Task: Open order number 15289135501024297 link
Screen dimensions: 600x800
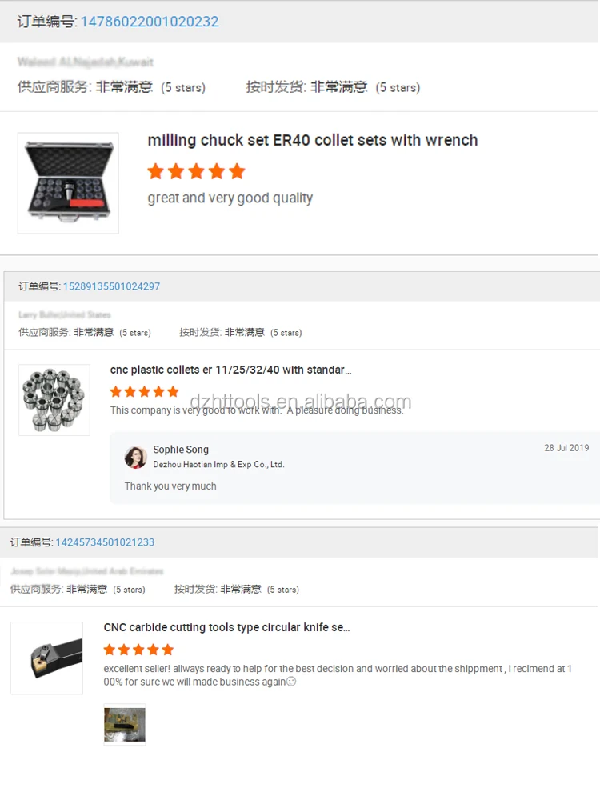Action: click(x=111, y=286)
